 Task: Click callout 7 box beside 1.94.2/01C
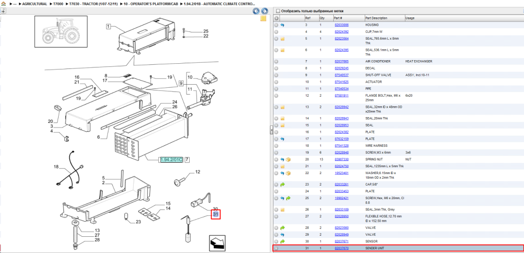[187, 159]
